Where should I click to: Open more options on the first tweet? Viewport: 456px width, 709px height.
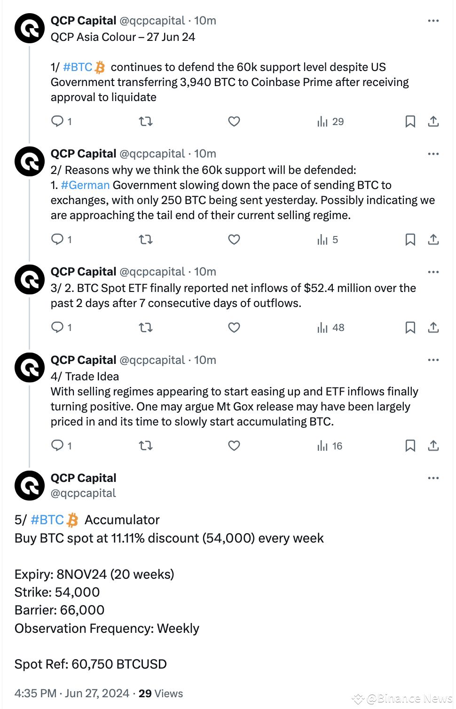[433, 21]
